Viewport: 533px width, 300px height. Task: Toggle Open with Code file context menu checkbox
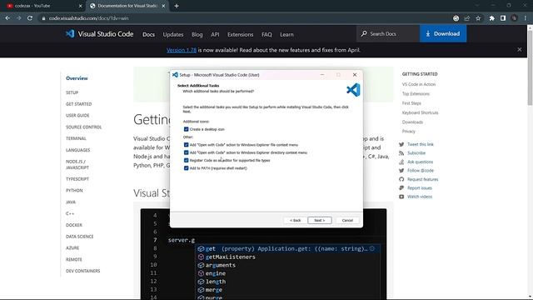coord(186,145)
